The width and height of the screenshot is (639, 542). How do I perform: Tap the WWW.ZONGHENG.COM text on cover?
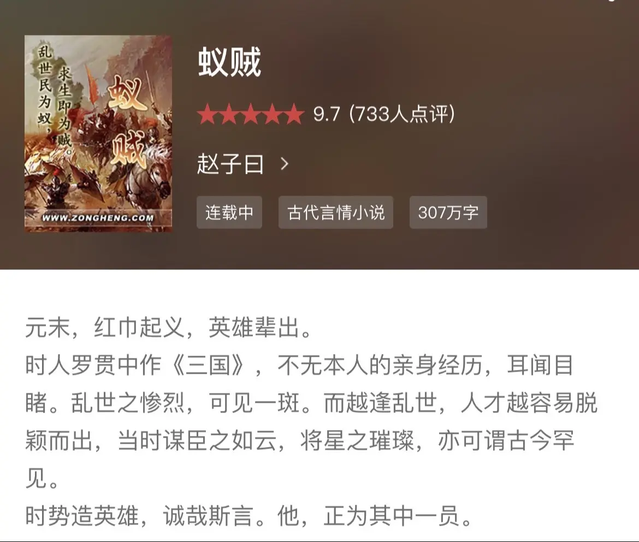[98, 218]
